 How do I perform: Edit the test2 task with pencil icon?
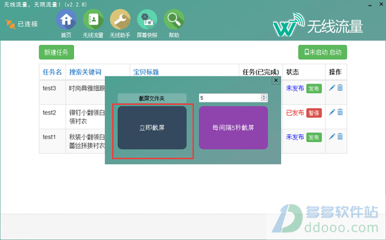click(332, 112)
